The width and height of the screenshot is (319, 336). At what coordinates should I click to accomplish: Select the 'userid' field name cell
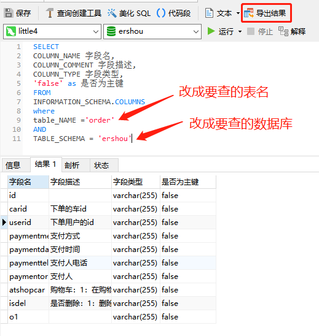[x=28, y=223]
